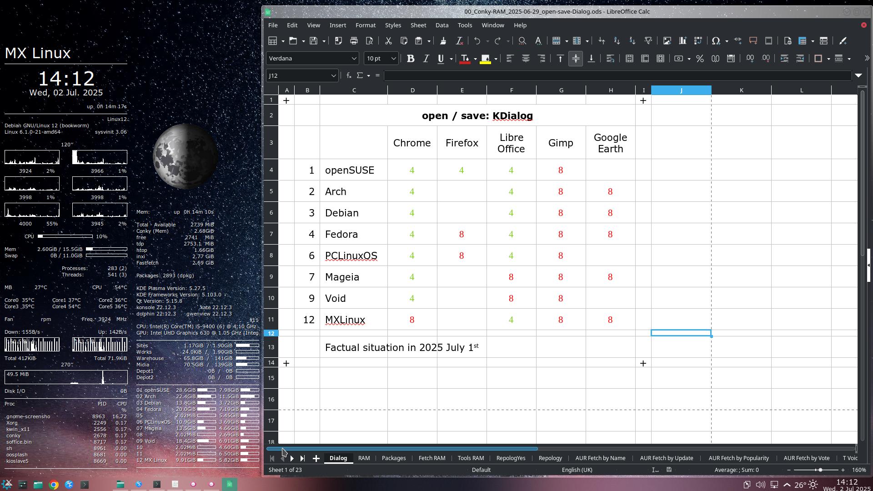The height and width of the screenshot is (491, 873).
Task: Open the Print Preview icon
Action: 369,41
